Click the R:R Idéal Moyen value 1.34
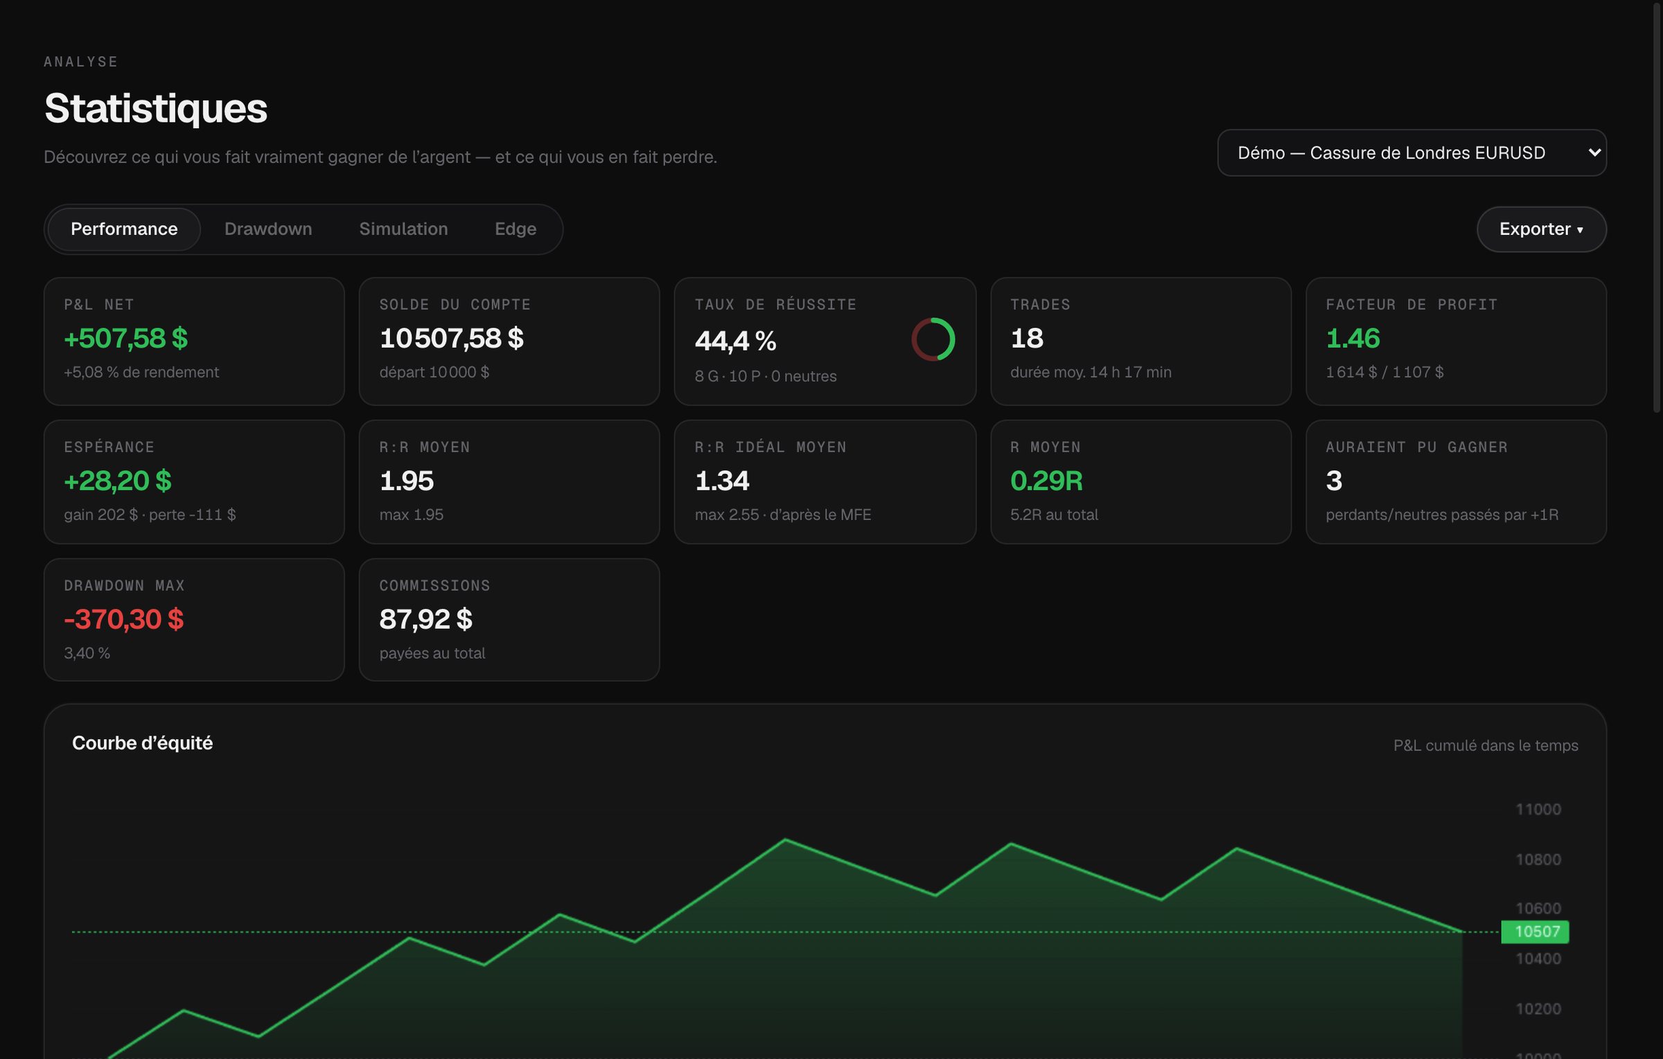Image resolution: width=1663 pixels, height=1059 pixels. coord(721,481)
